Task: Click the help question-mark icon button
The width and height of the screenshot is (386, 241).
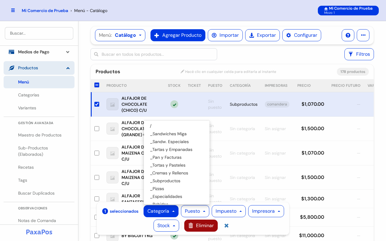Action: pyautogui.click(x=348, y=35)
